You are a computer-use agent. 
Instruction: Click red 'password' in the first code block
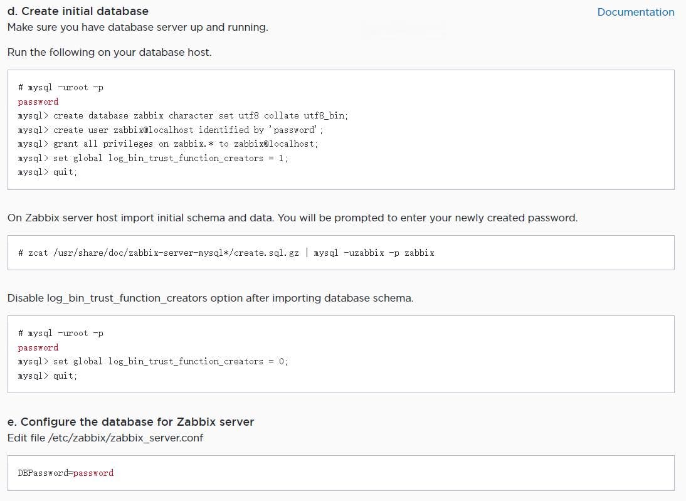click(x=38, y=102)
